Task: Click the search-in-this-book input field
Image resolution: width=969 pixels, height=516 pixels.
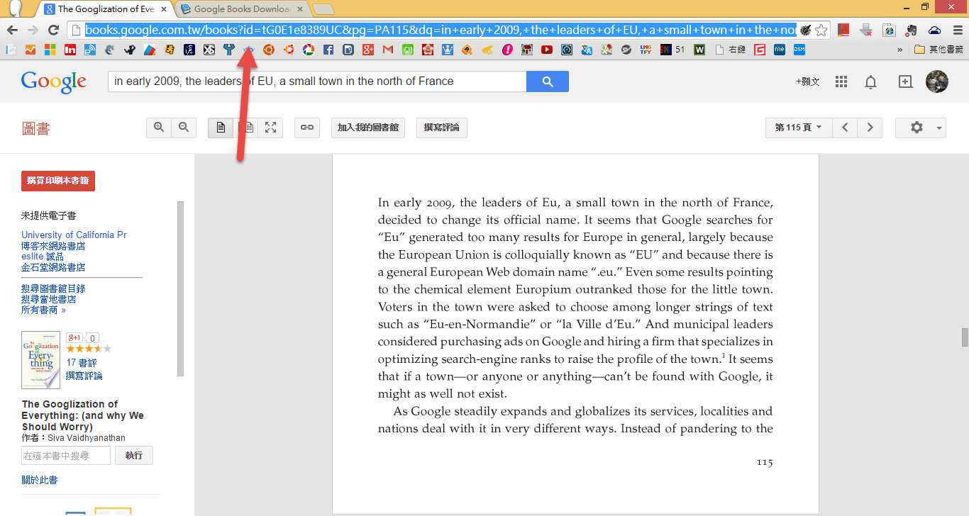Action: point(66,455)
